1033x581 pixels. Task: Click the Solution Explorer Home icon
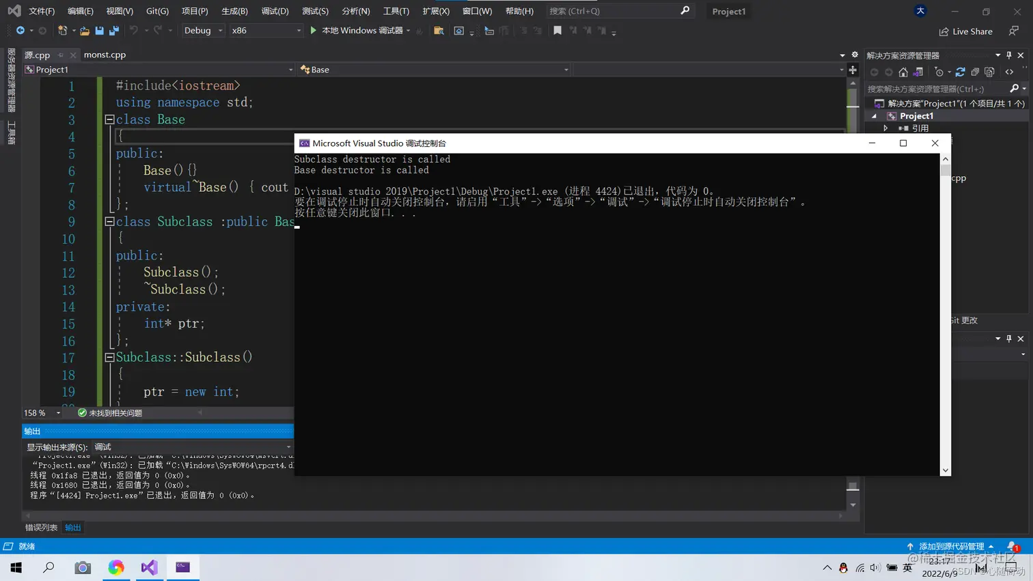[903, 72]
